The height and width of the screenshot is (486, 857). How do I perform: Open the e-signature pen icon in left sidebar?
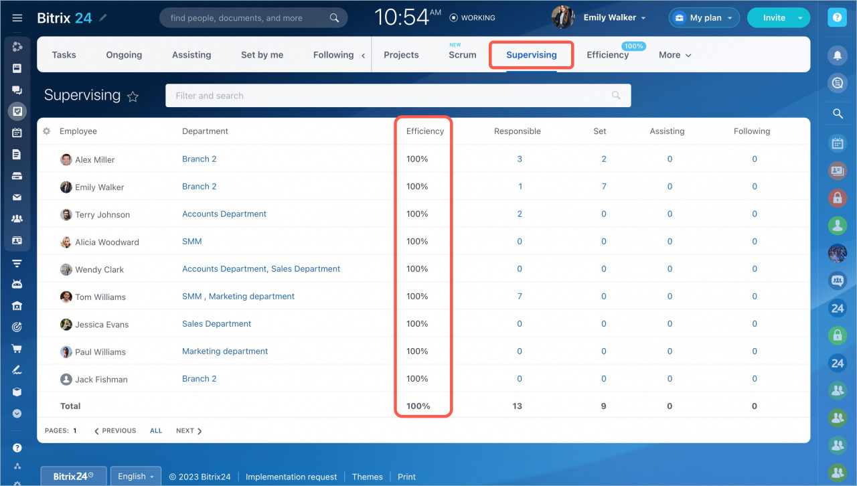point(17,370)
